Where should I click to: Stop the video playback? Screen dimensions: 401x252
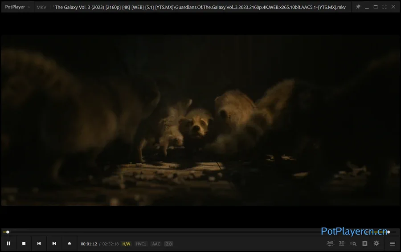click(x=24, y=244)
